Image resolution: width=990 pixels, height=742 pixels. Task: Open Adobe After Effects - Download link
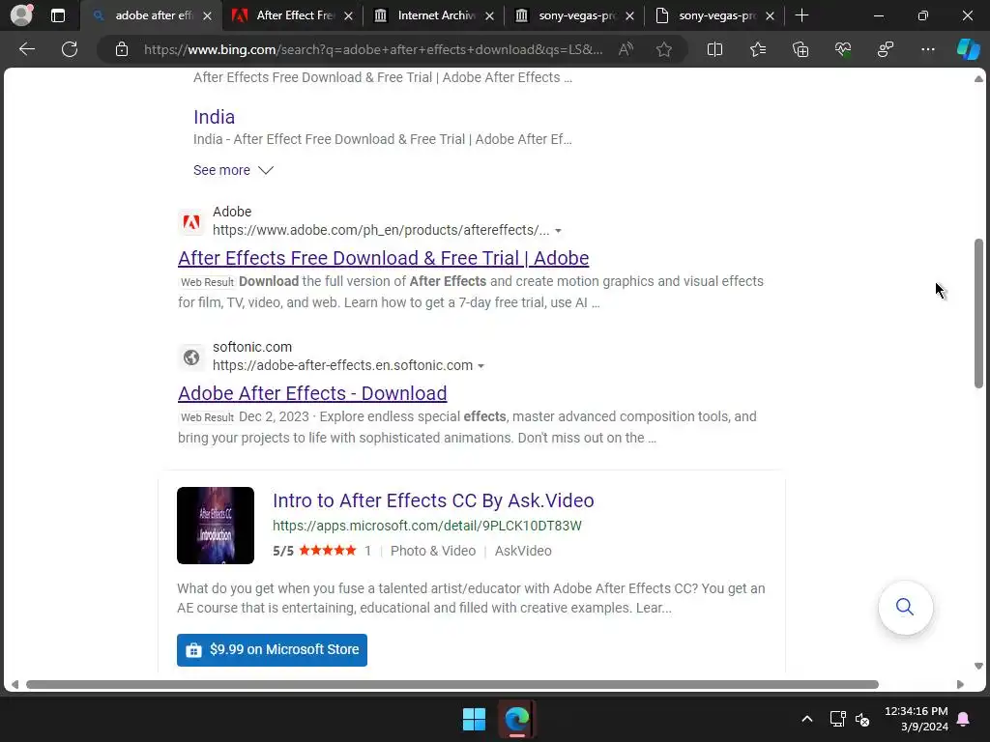point(312,393)
